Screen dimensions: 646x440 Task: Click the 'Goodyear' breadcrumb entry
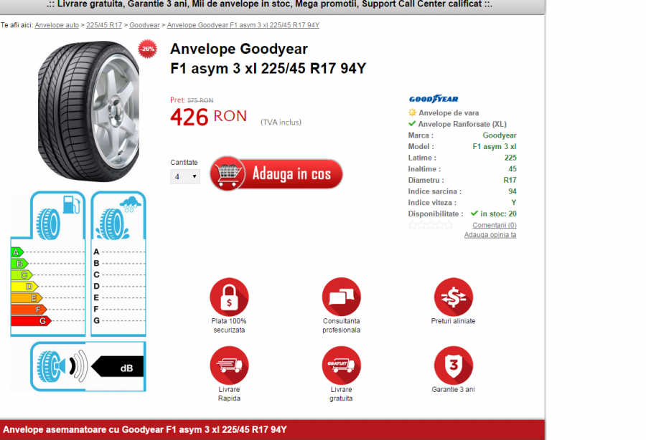(145, 24)
